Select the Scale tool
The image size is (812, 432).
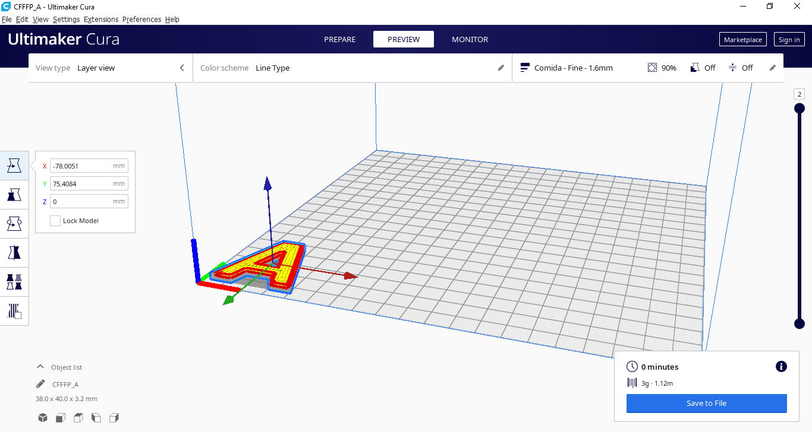pos(14,195)
